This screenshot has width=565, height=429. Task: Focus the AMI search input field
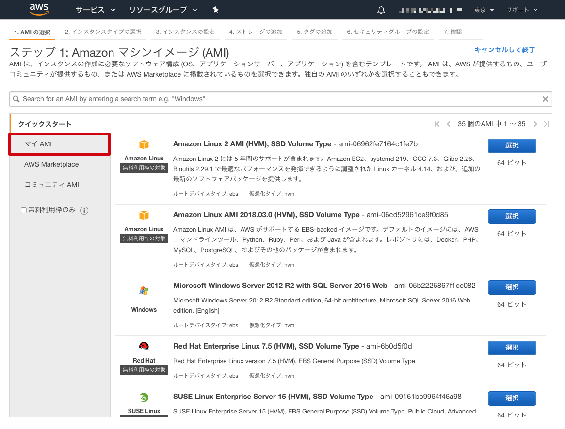tap(281, 99)
